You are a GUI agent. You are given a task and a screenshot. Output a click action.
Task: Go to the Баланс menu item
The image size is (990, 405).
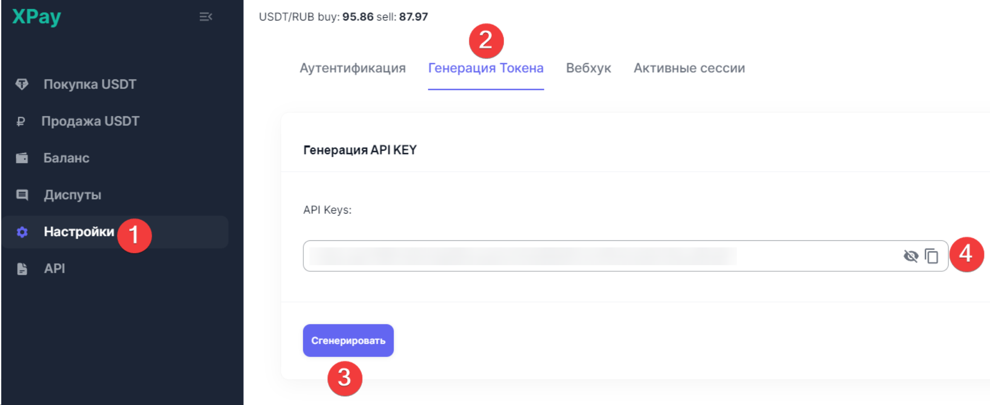(x=66, y=158)
